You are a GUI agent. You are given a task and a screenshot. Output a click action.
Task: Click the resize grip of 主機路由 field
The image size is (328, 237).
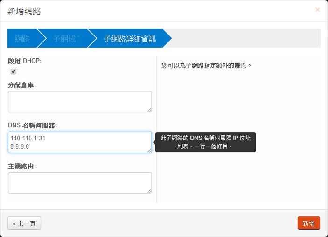pyautogui.click(x=149, y=190)
